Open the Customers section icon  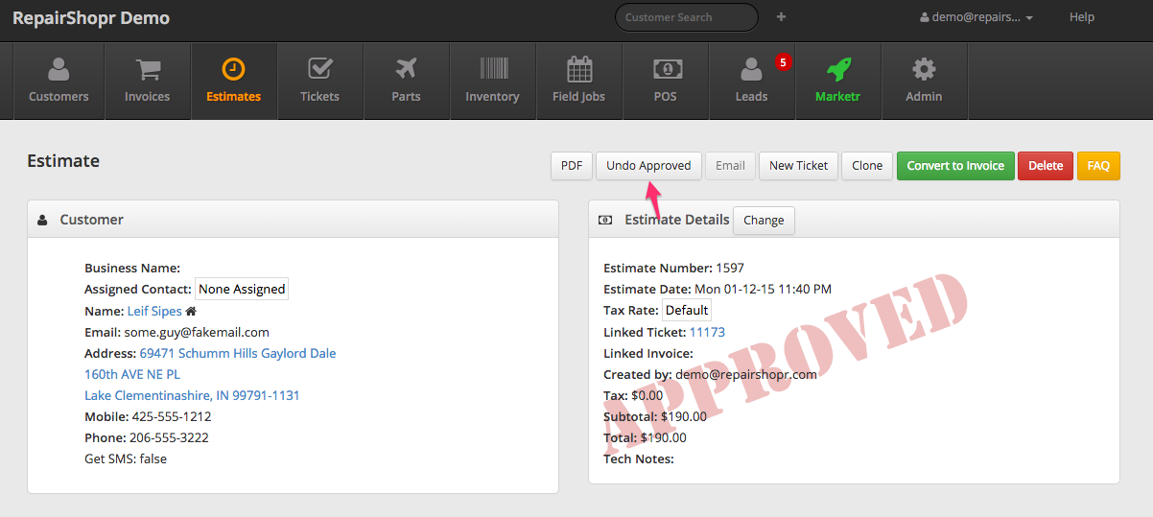59,70
